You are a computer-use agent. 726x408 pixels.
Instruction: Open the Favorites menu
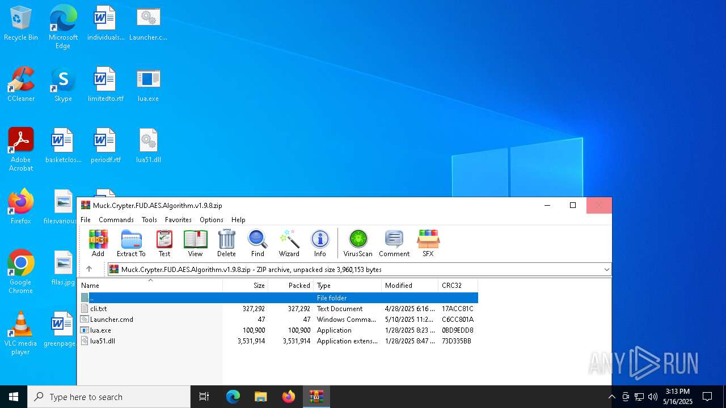click(178, 220)
